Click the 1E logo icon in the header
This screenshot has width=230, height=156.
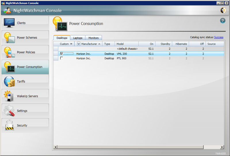click(223, 11)
